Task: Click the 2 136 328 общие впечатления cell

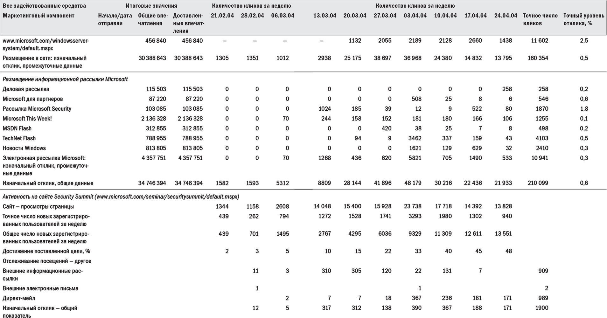Action: click(x=154, y=119)
